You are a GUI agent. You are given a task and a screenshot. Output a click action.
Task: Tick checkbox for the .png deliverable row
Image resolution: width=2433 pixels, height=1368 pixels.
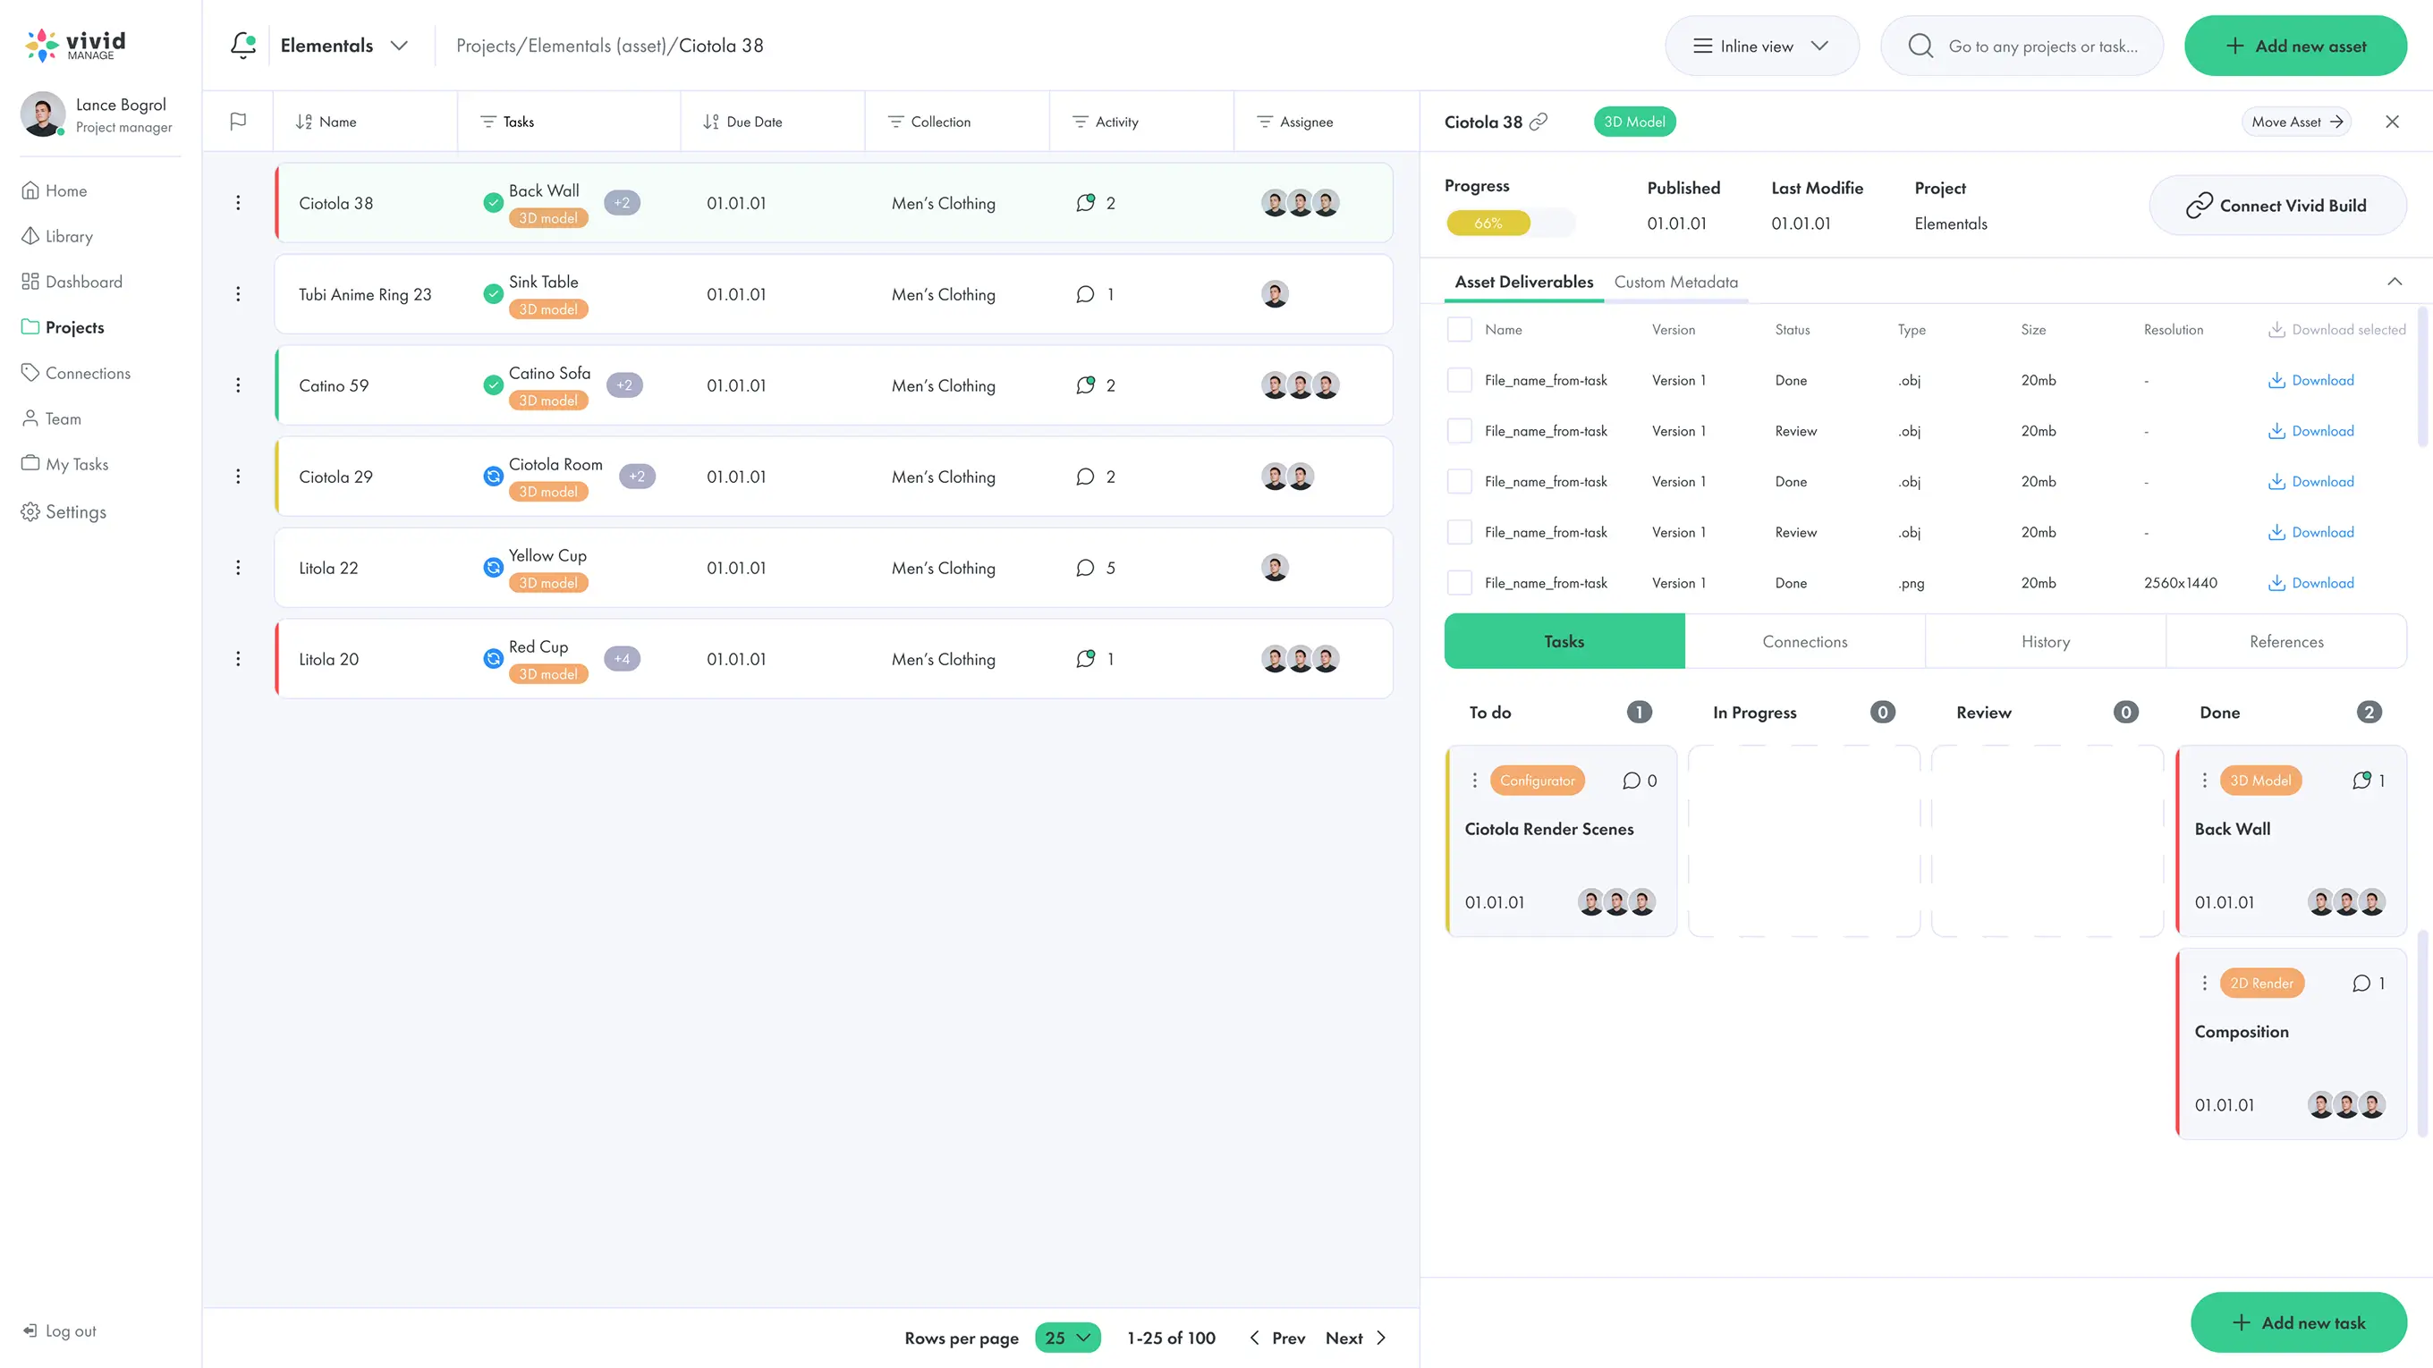coord(1459,582)
